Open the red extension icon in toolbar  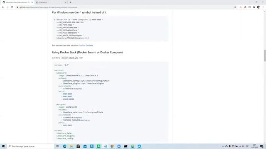tap(241, 7)
